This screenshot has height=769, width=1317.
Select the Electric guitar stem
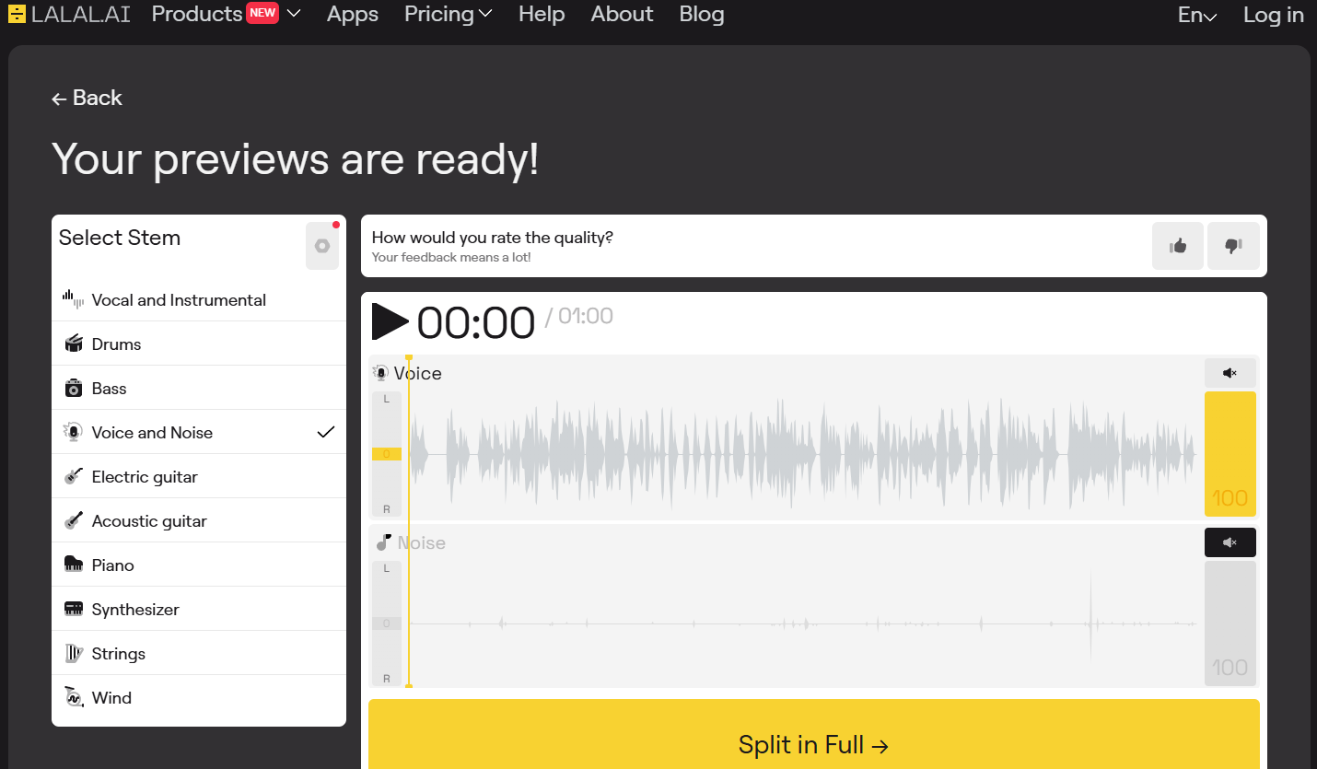199,476
